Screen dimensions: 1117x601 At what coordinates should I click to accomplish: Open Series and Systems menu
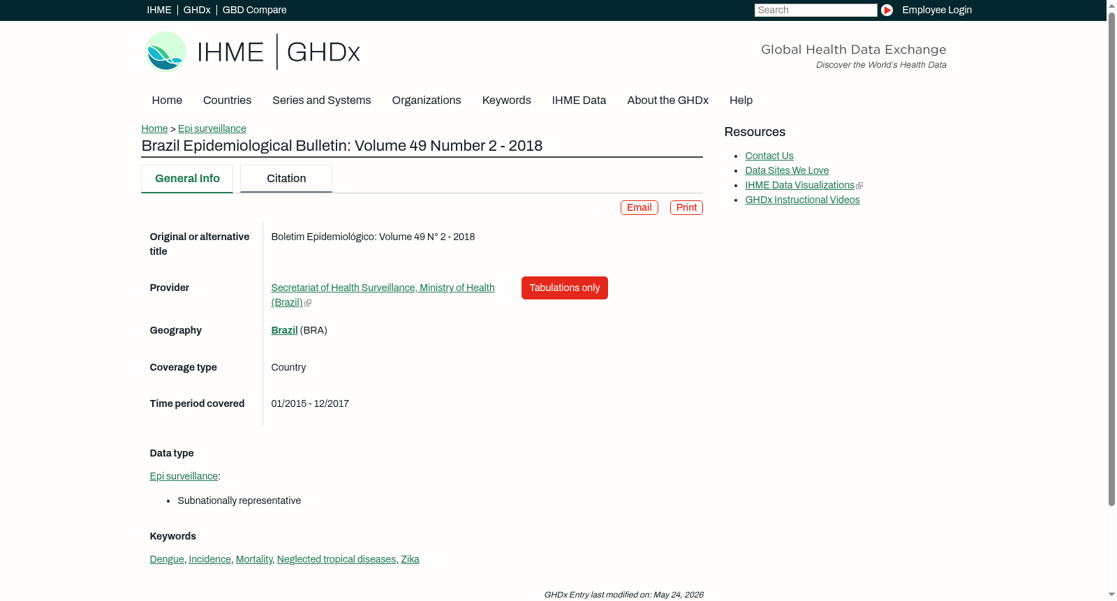click(x=322, y=101)
